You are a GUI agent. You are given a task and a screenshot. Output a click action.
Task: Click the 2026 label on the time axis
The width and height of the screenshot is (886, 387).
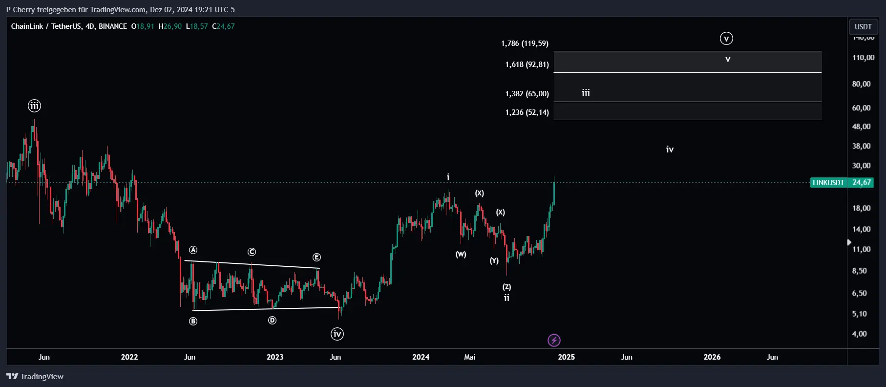pos(712,357)
